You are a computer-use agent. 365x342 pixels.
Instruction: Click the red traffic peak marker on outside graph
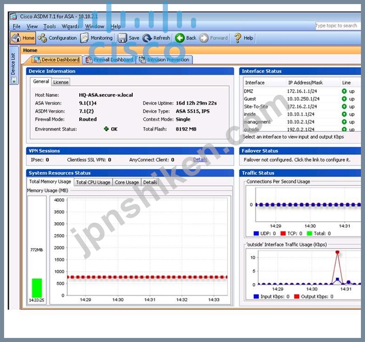[337, 252]
